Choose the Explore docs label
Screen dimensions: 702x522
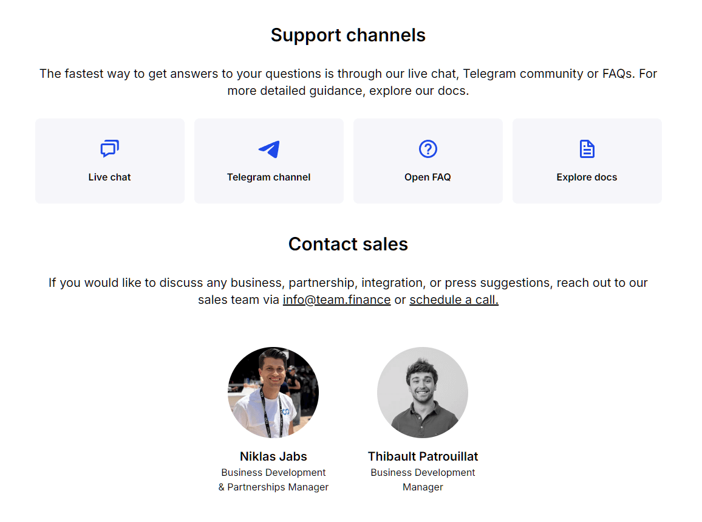(x=587, y=177)
